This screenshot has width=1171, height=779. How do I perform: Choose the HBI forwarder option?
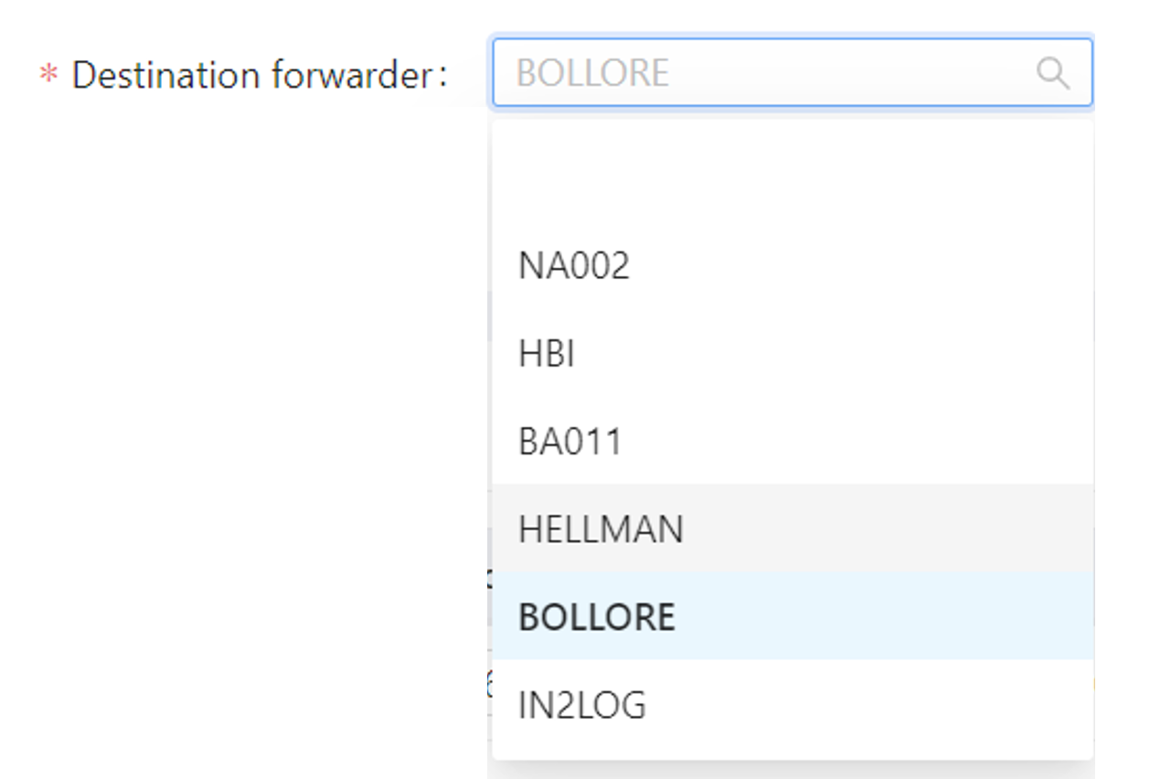pos(547,354)
